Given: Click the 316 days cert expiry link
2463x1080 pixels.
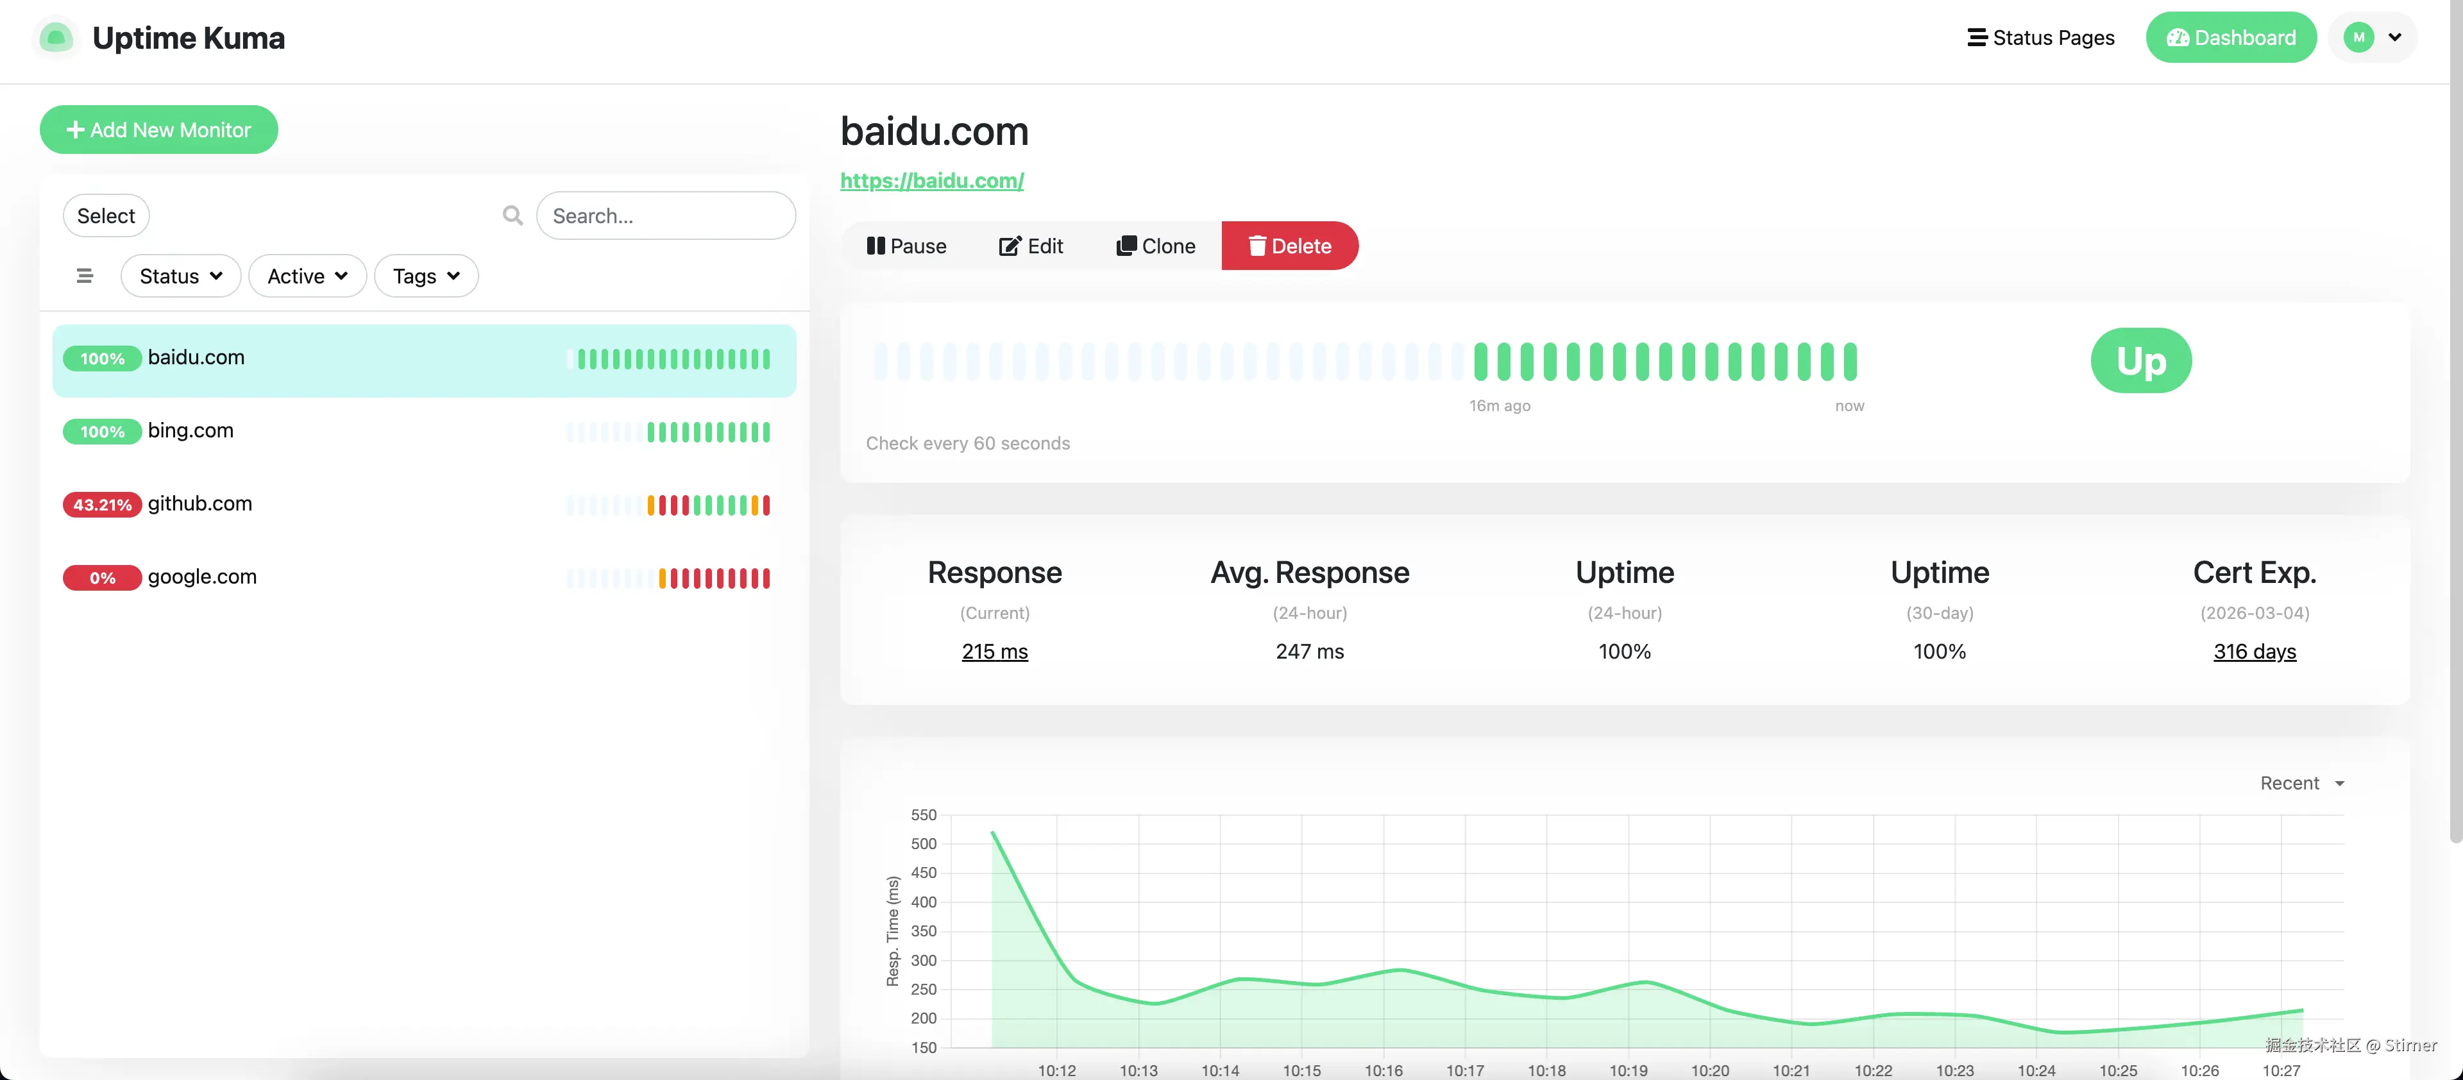Looking at the screenshot, I should [2255, 652].
